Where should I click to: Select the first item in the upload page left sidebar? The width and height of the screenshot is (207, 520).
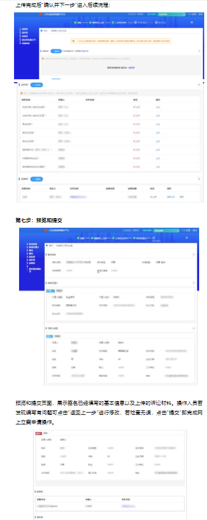(x=25, y=30)
